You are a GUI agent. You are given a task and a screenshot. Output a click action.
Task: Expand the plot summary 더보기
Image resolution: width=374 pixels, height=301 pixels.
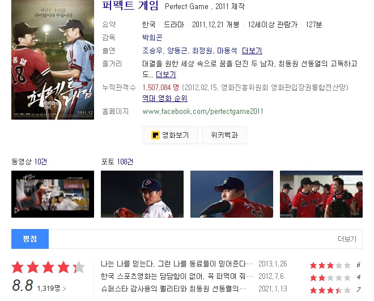point(166,75)
